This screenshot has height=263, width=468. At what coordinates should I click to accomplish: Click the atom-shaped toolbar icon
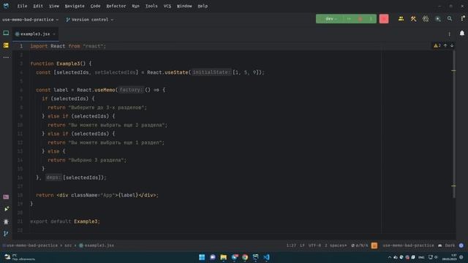(426, 19)
